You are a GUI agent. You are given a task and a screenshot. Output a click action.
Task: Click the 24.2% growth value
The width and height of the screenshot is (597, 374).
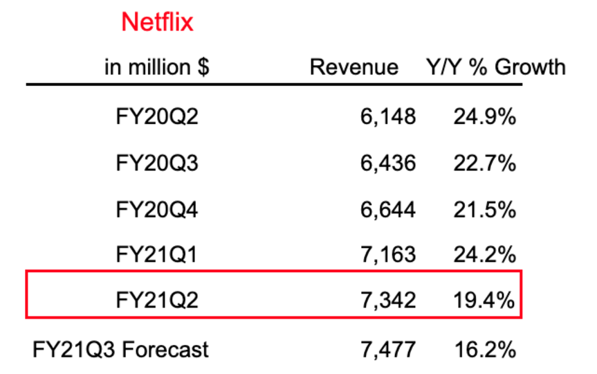coord(485,254)
